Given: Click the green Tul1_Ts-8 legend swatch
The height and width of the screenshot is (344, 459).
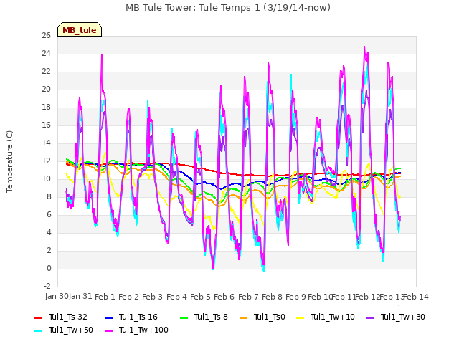Looking at the screenshot, I should (184, 317).
